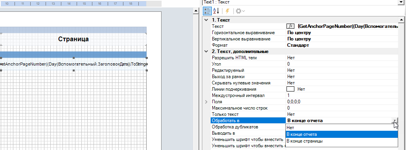The height and width of the screenshot is (150, 406).
Task: Select 'Вертикальное выравнивание' property row
Action: 304,39
